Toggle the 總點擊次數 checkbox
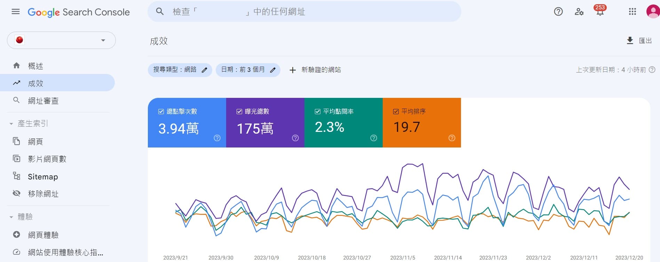Image resolution: width=660 pixels, height=262 pixels. 161,111
